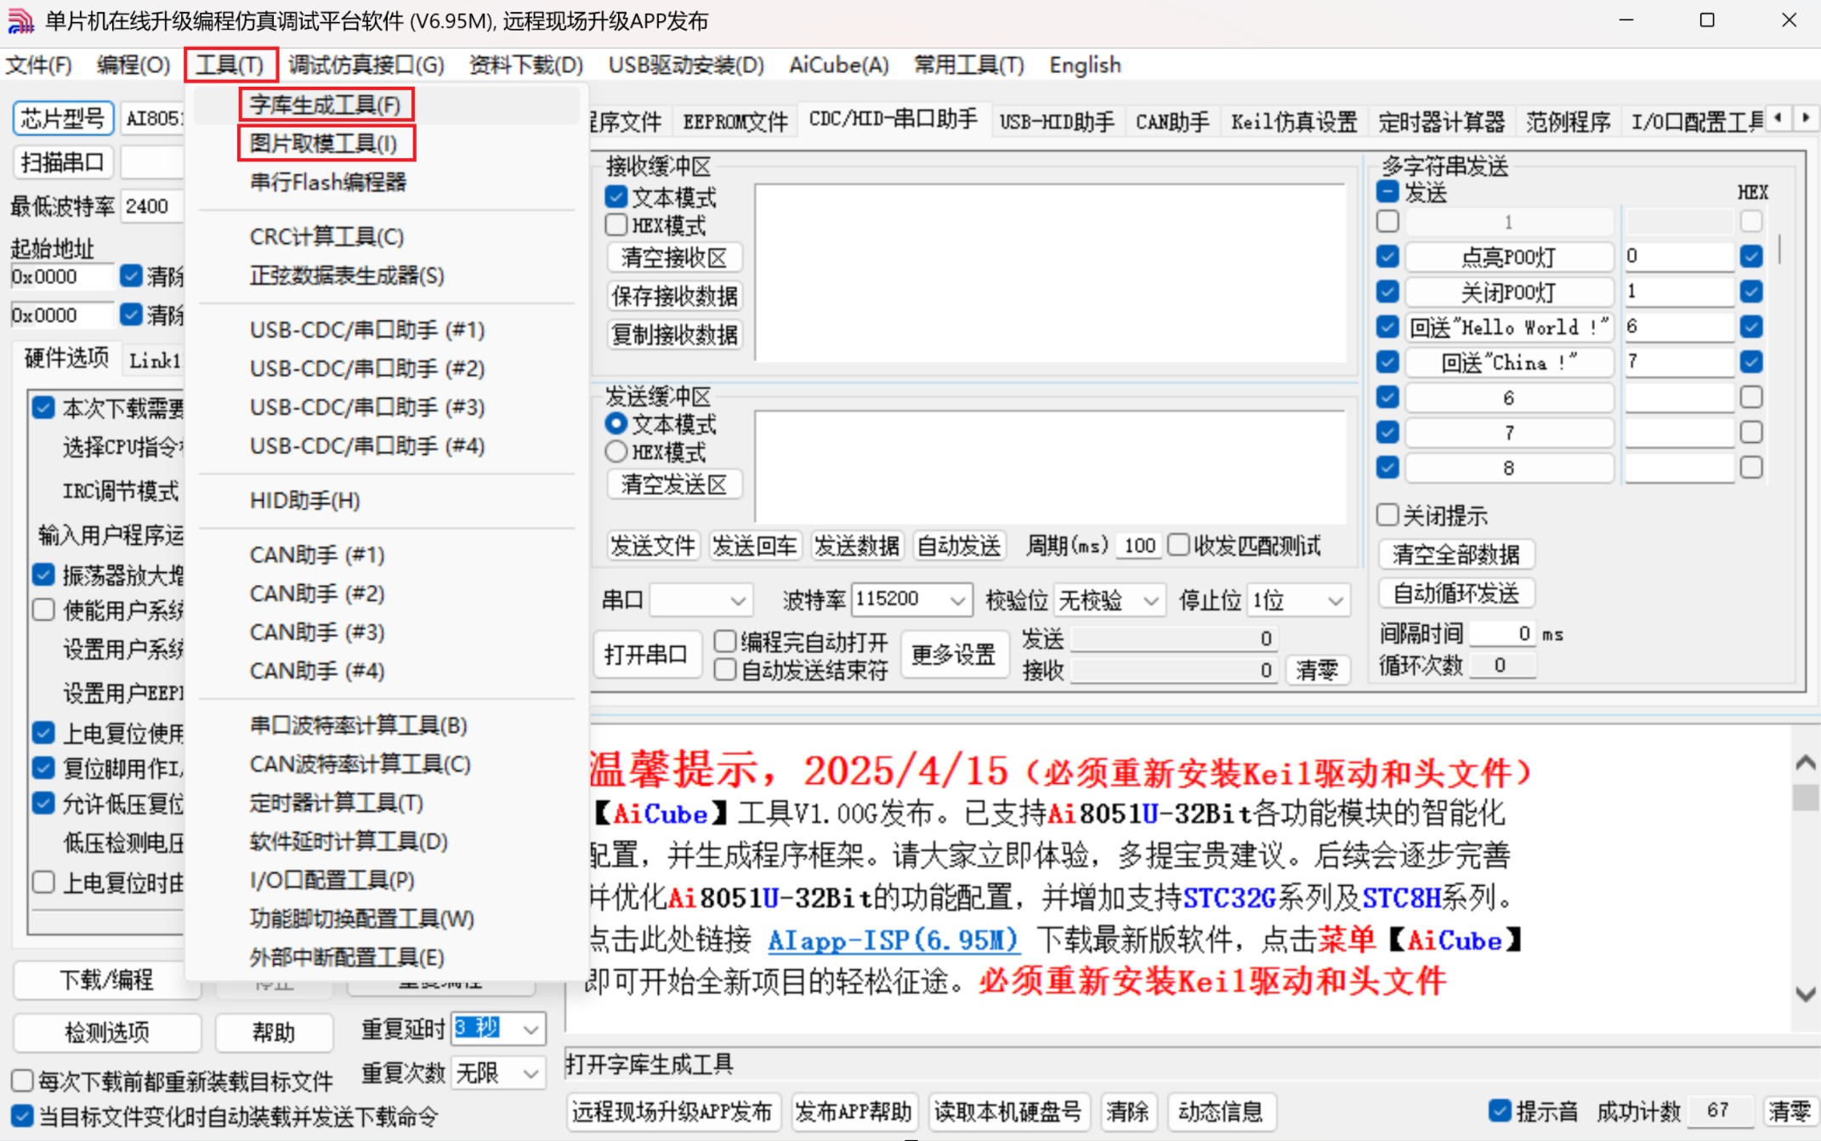
Task: Open the 校验位 无校验 dropdown
Action: (x=1150, y=600)
